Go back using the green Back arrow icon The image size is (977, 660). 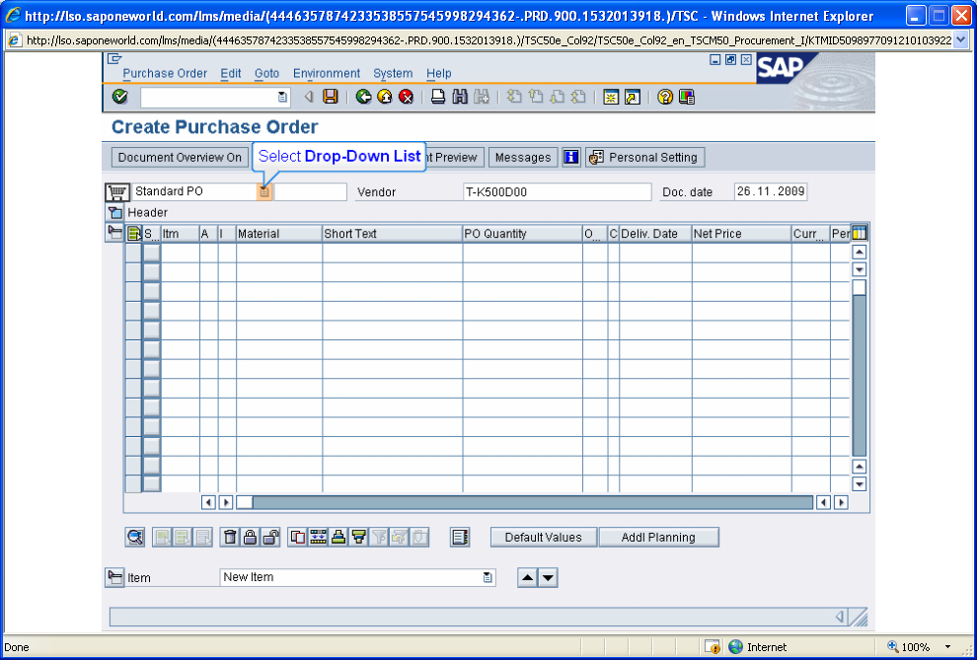click(364, 97)
